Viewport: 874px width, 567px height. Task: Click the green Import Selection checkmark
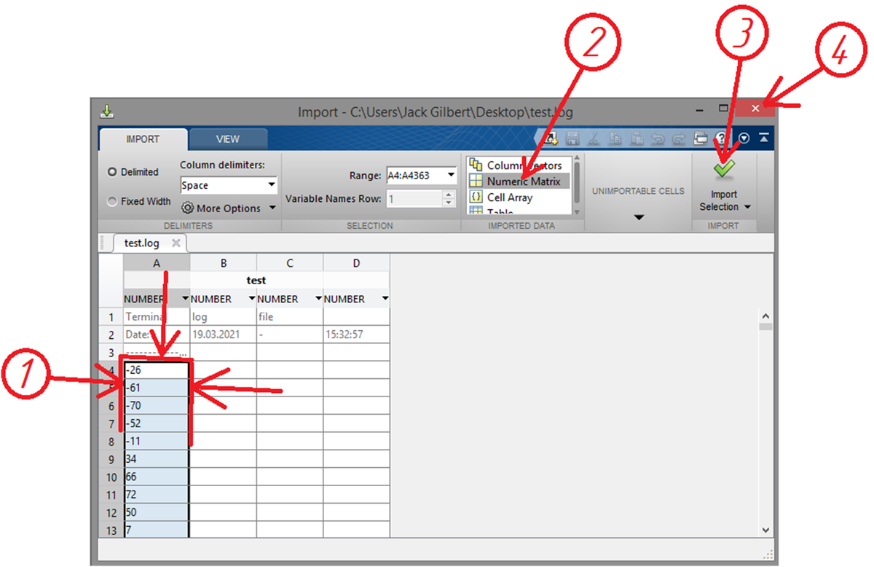point(724,169)
